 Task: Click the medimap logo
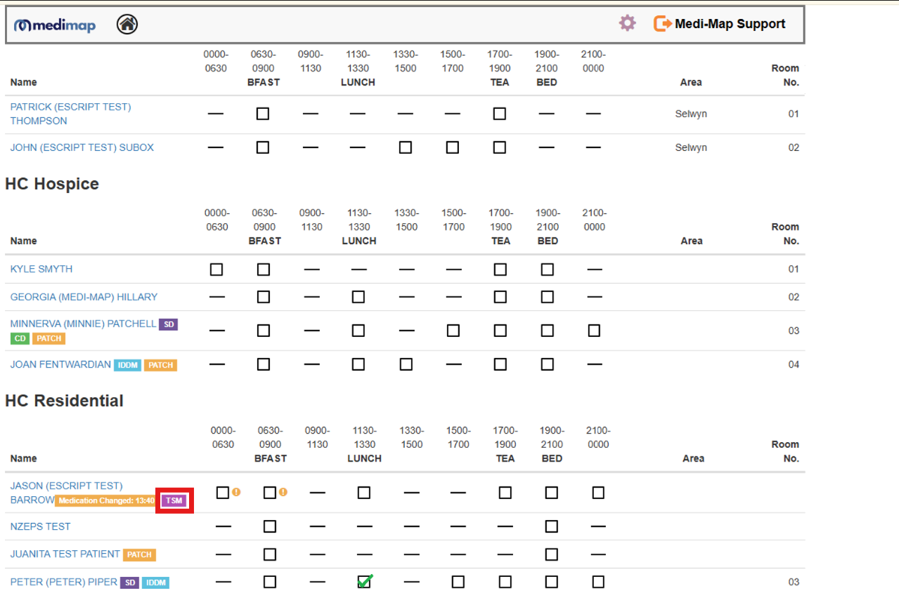tap(55, 25)
